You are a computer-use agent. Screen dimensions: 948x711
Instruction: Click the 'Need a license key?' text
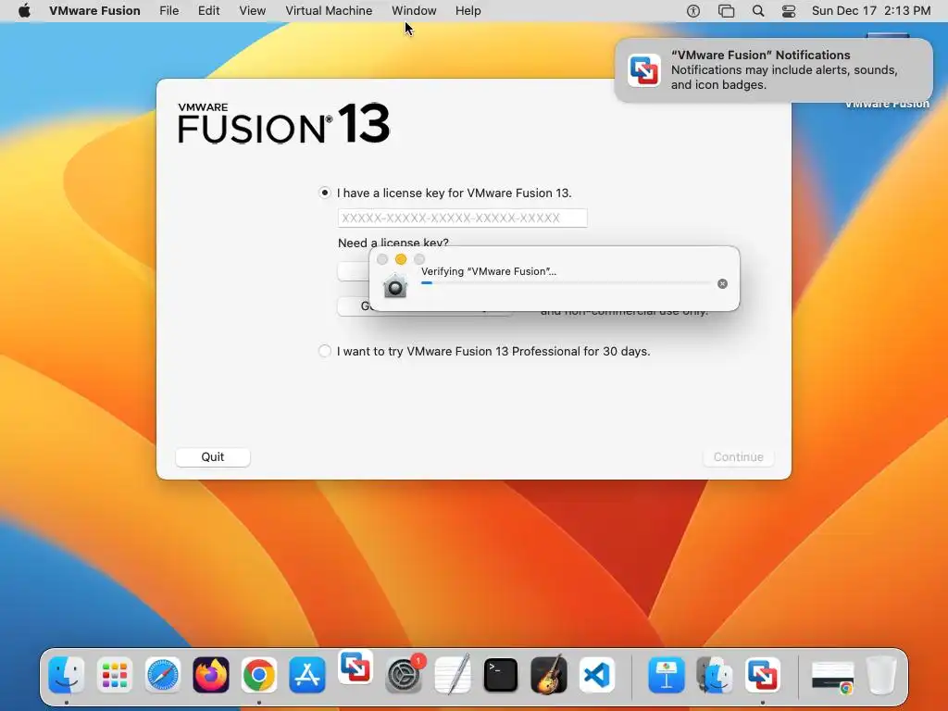(x=393, y=243)
